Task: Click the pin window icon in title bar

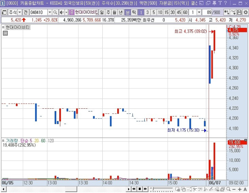Action: (x=214, y=3)
